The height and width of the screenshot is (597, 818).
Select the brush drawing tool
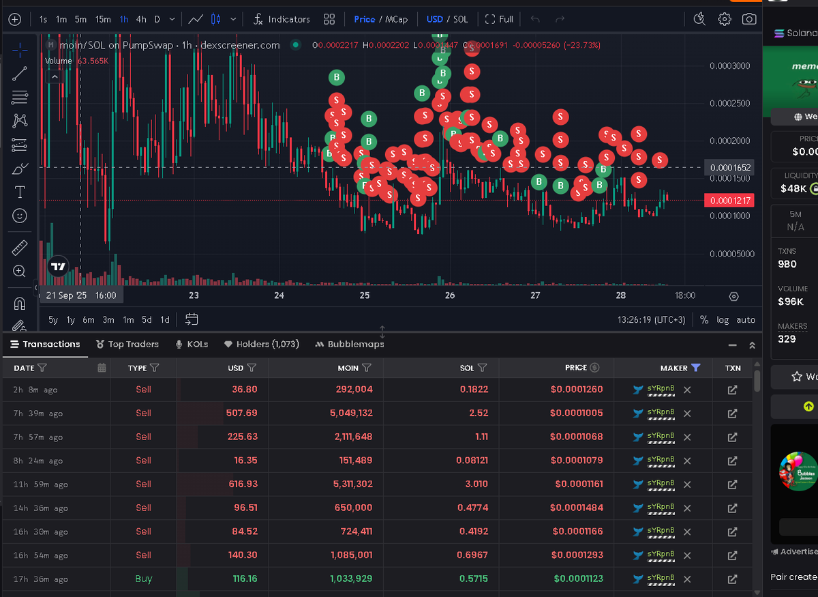click(20, 168)
